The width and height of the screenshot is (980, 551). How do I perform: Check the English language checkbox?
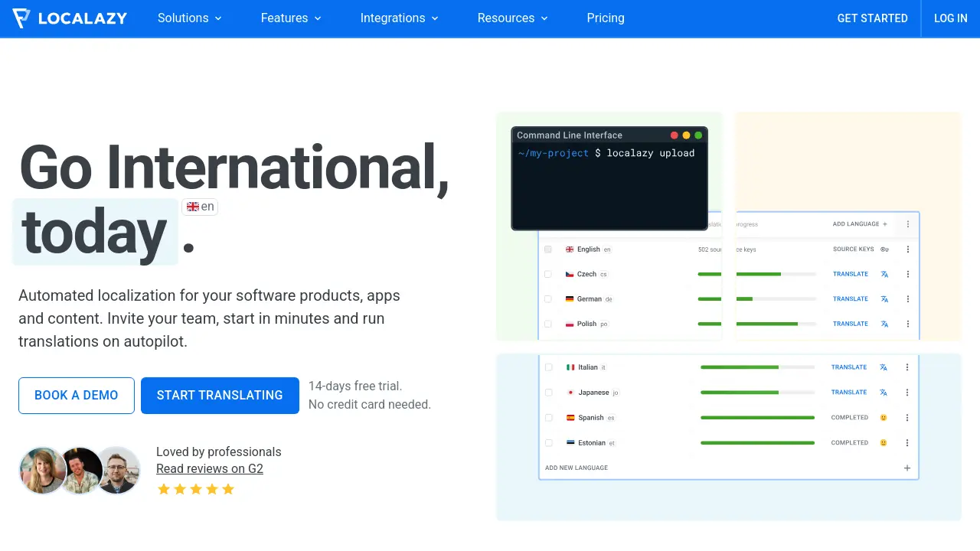point(547,249)
